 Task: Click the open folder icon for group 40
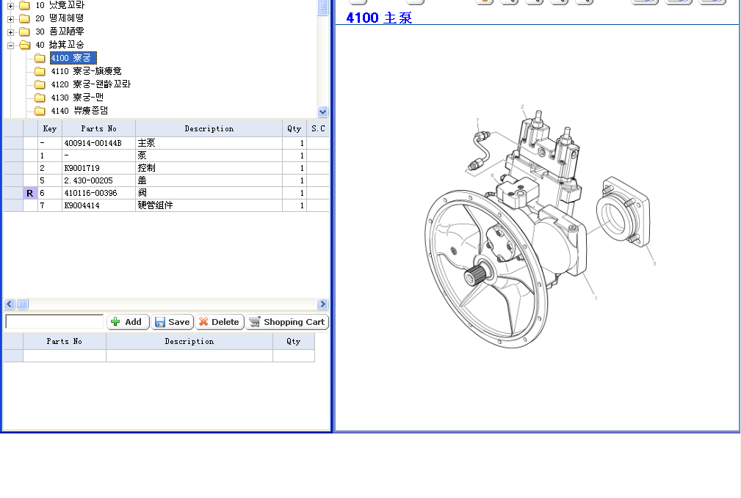click(x=25, y=45)
